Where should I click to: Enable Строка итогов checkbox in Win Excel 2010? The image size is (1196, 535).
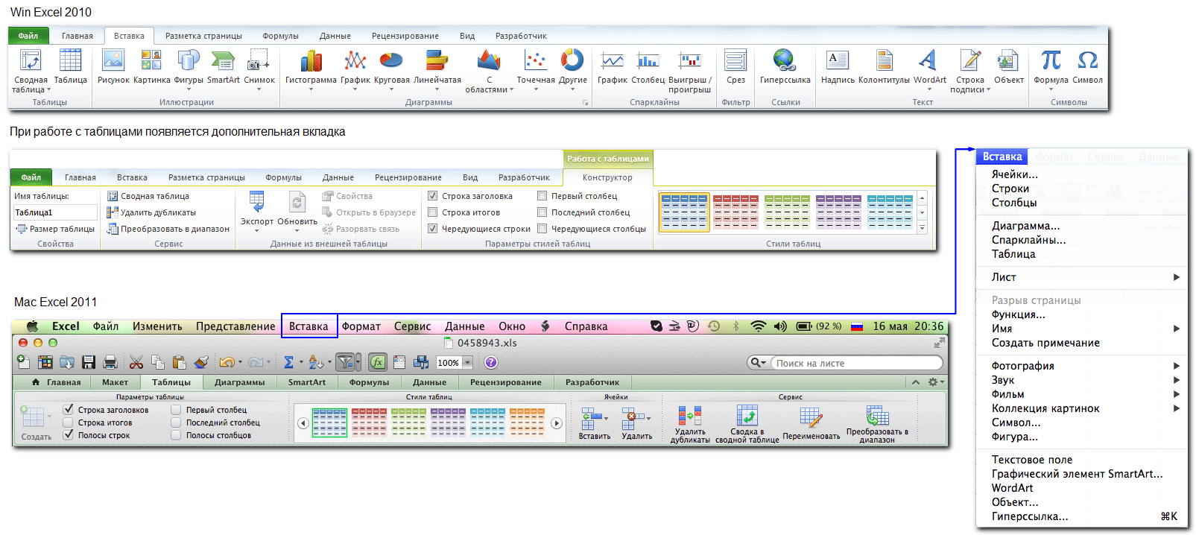pyautogui.click(x=432, y=212)
